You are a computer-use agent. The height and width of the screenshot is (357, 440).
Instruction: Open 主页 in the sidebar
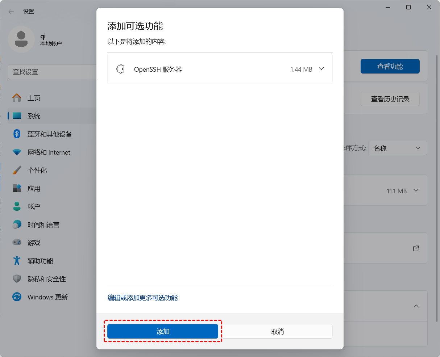[x=52, y=98]
